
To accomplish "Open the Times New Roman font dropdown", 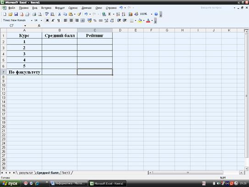I will 32,20.
